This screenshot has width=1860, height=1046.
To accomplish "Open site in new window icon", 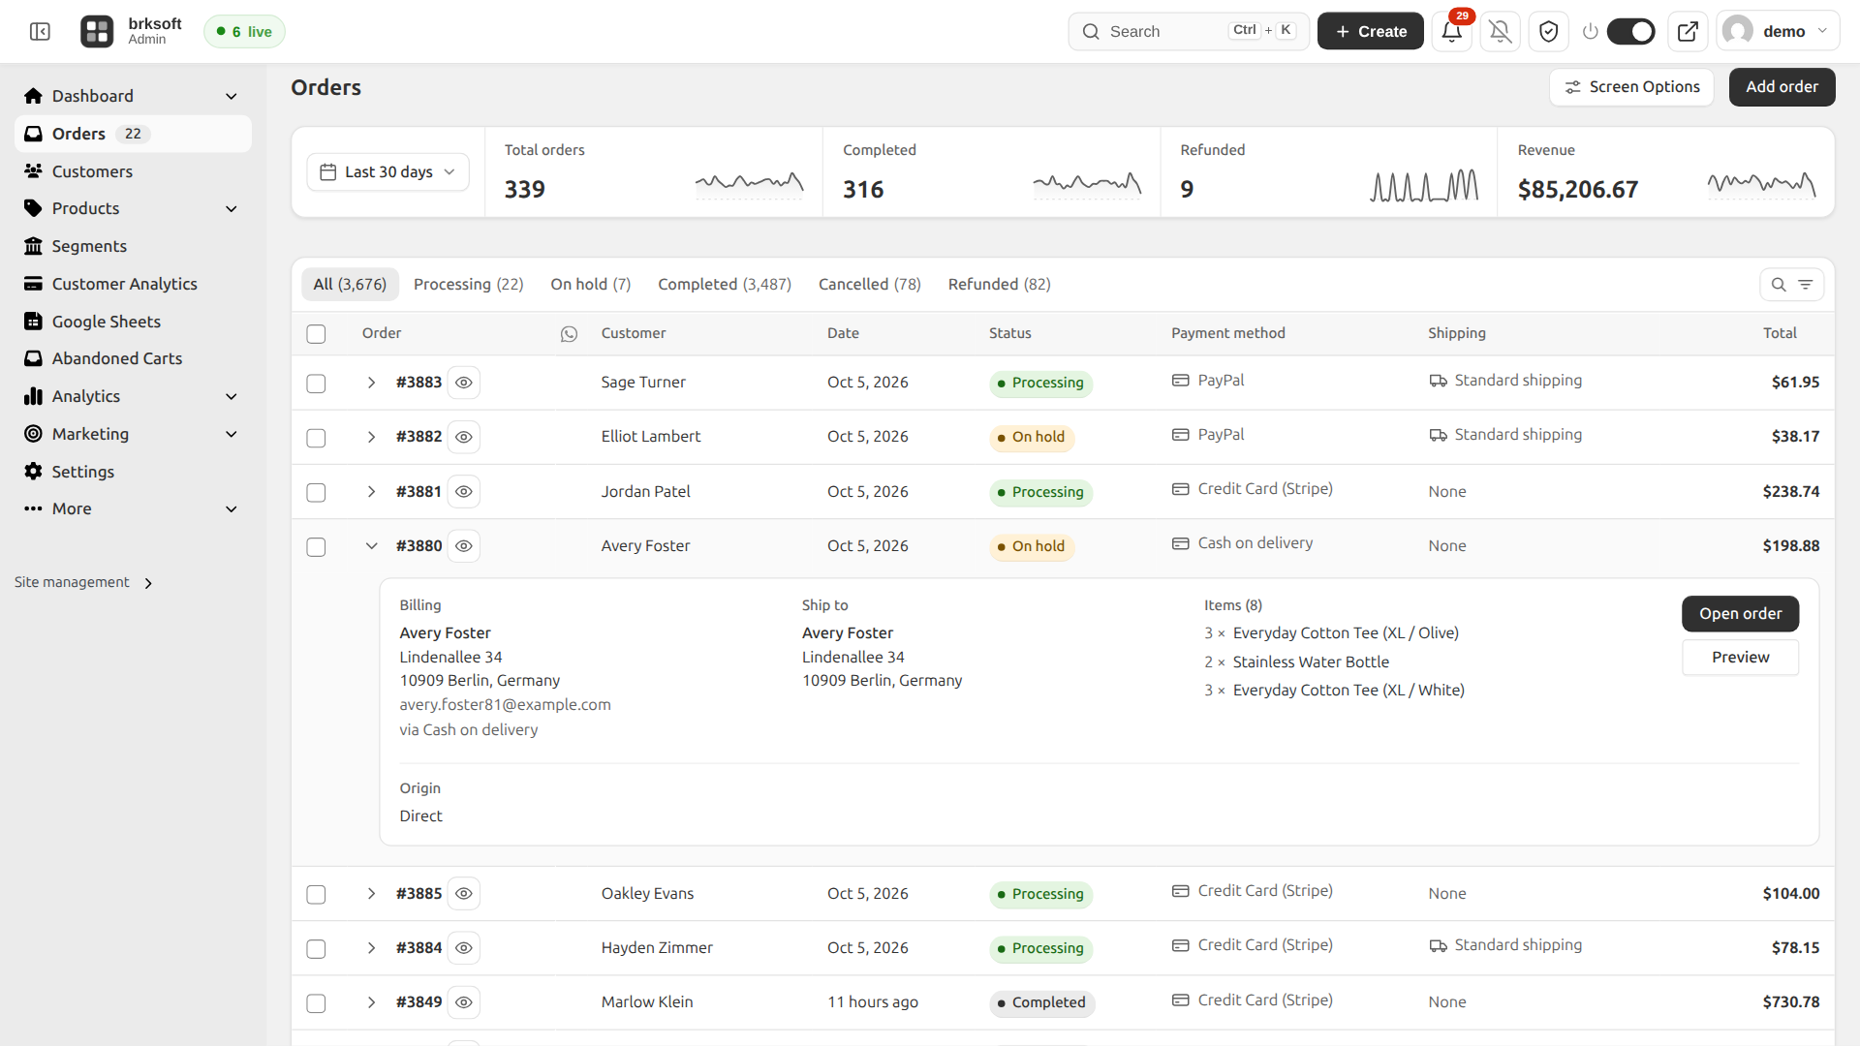I will point(1688,32).
